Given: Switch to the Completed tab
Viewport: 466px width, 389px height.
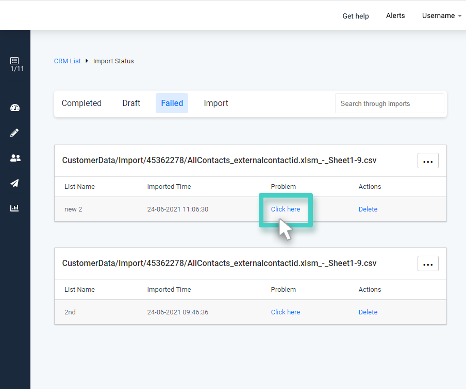Looking at the screenshot, I should (x=81, y=103).
